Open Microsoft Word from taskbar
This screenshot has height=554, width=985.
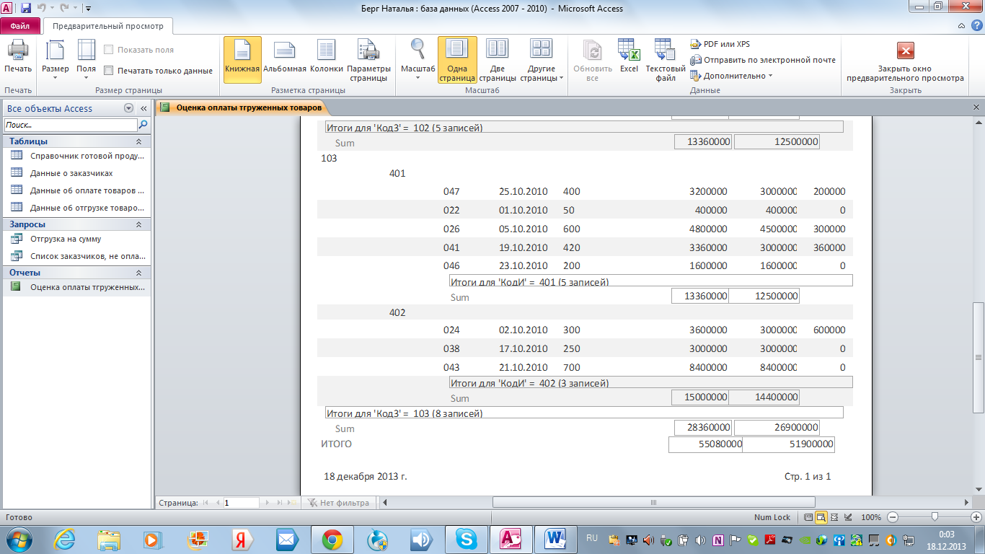pos(555,539)
